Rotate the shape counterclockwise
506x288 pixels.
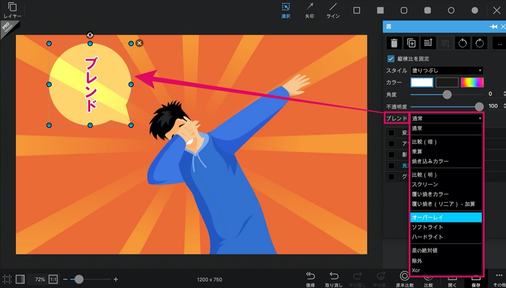pyautogui.click(x=463, y=43)
